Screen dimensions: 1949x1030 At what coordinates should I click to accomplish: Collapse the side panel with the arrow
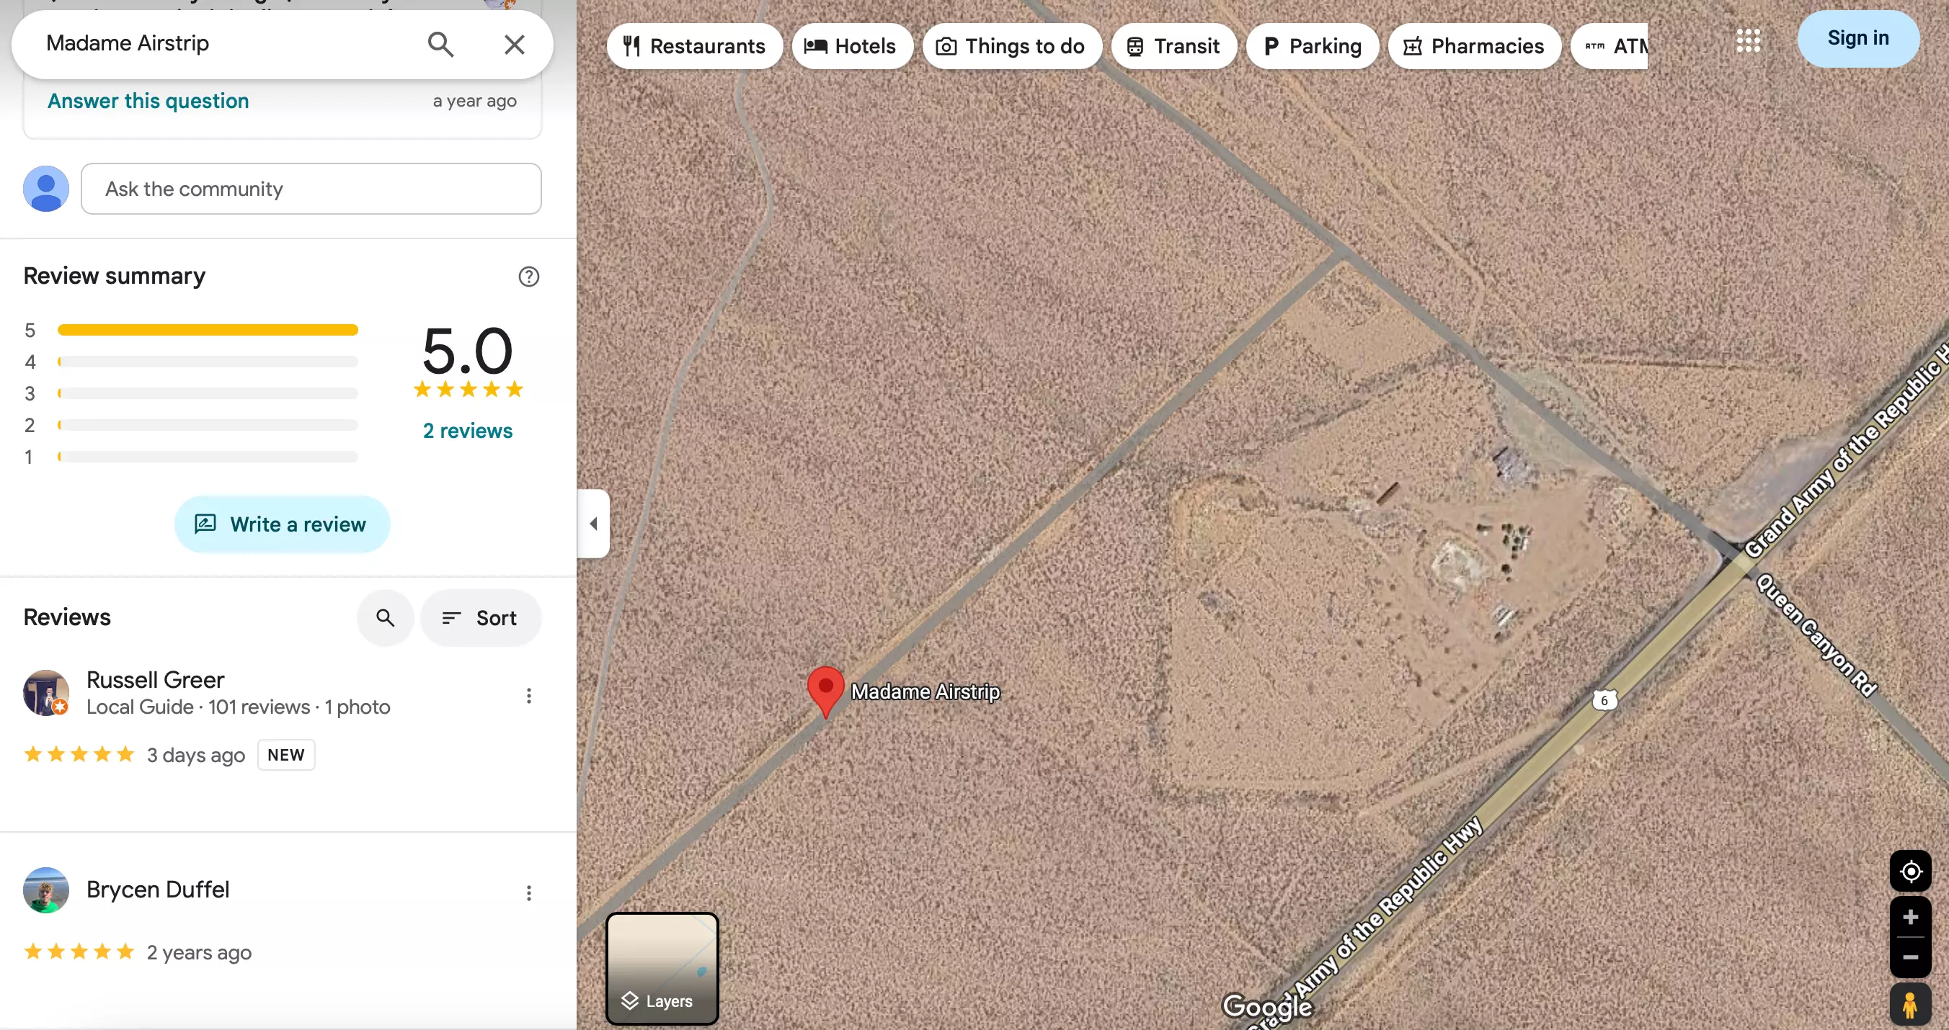coord(594,524)
